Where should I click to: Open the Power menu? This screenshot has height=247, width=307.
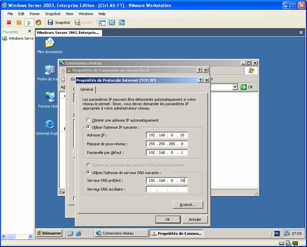click(x=35, y=14)
